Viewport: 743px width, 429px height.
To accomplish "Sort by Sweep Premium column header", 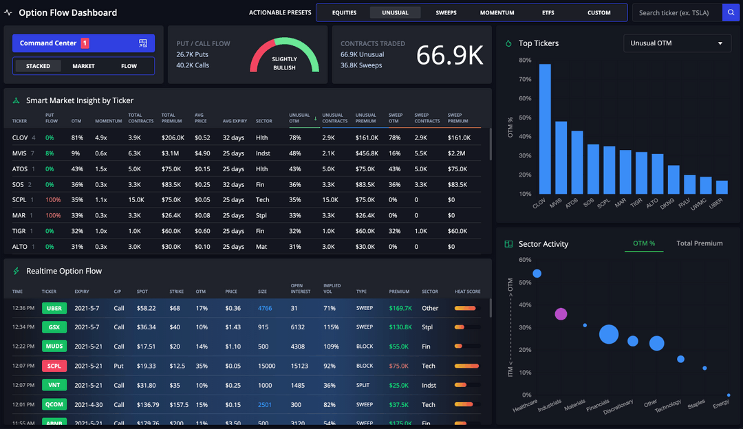I will click(x=457, y=118).
